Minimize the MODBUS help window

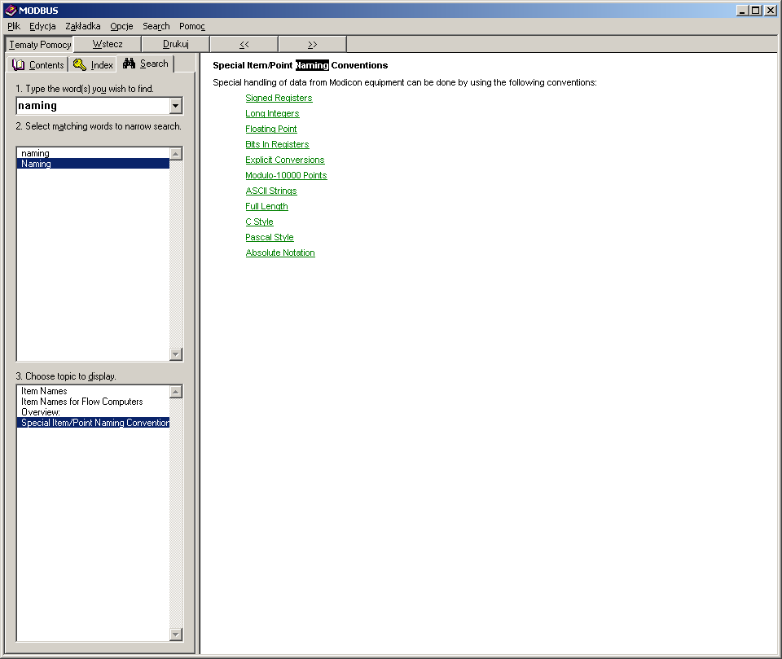(742, 11)
